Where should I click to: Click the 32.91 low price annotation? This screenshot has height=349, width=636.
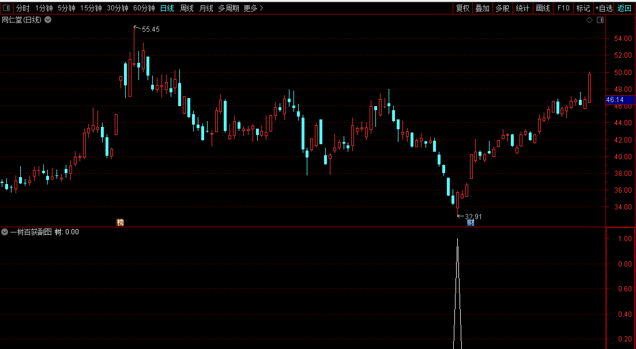point(473,217)
